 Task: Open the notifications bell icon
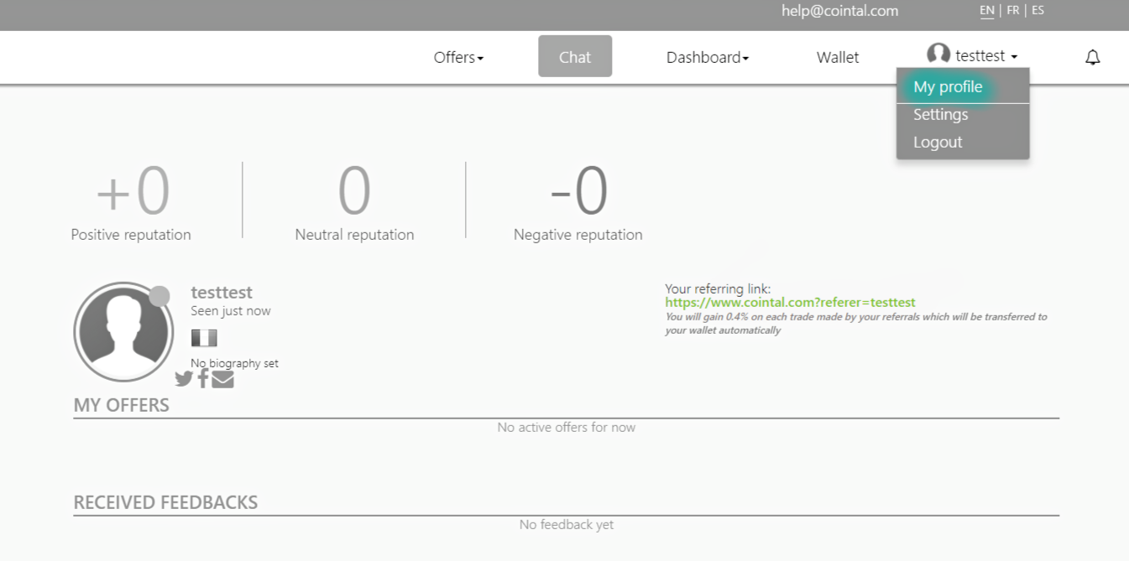pyautogui.click(x=1092, y=58)
